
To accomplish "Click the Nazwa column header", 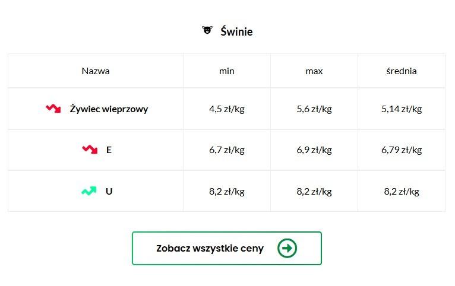I will pyautogui.click(x=96, y=71).
